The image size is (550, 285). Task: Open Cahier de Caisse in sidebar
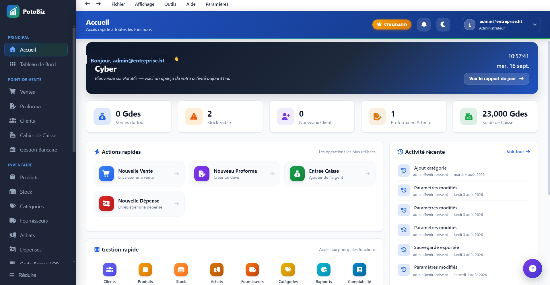36,135
